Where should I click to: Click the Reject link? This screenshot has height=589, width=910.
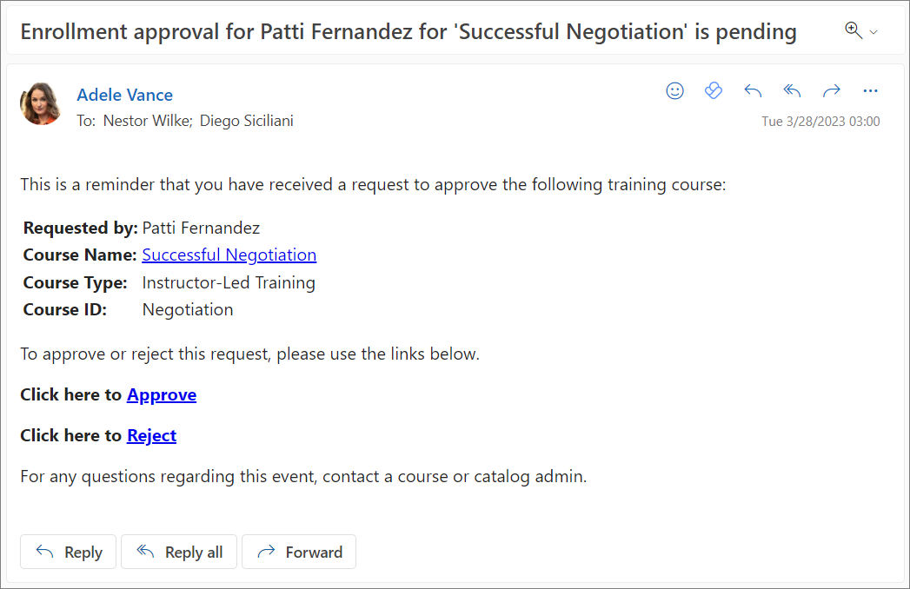pyautogui.click(x=151, y=435)
